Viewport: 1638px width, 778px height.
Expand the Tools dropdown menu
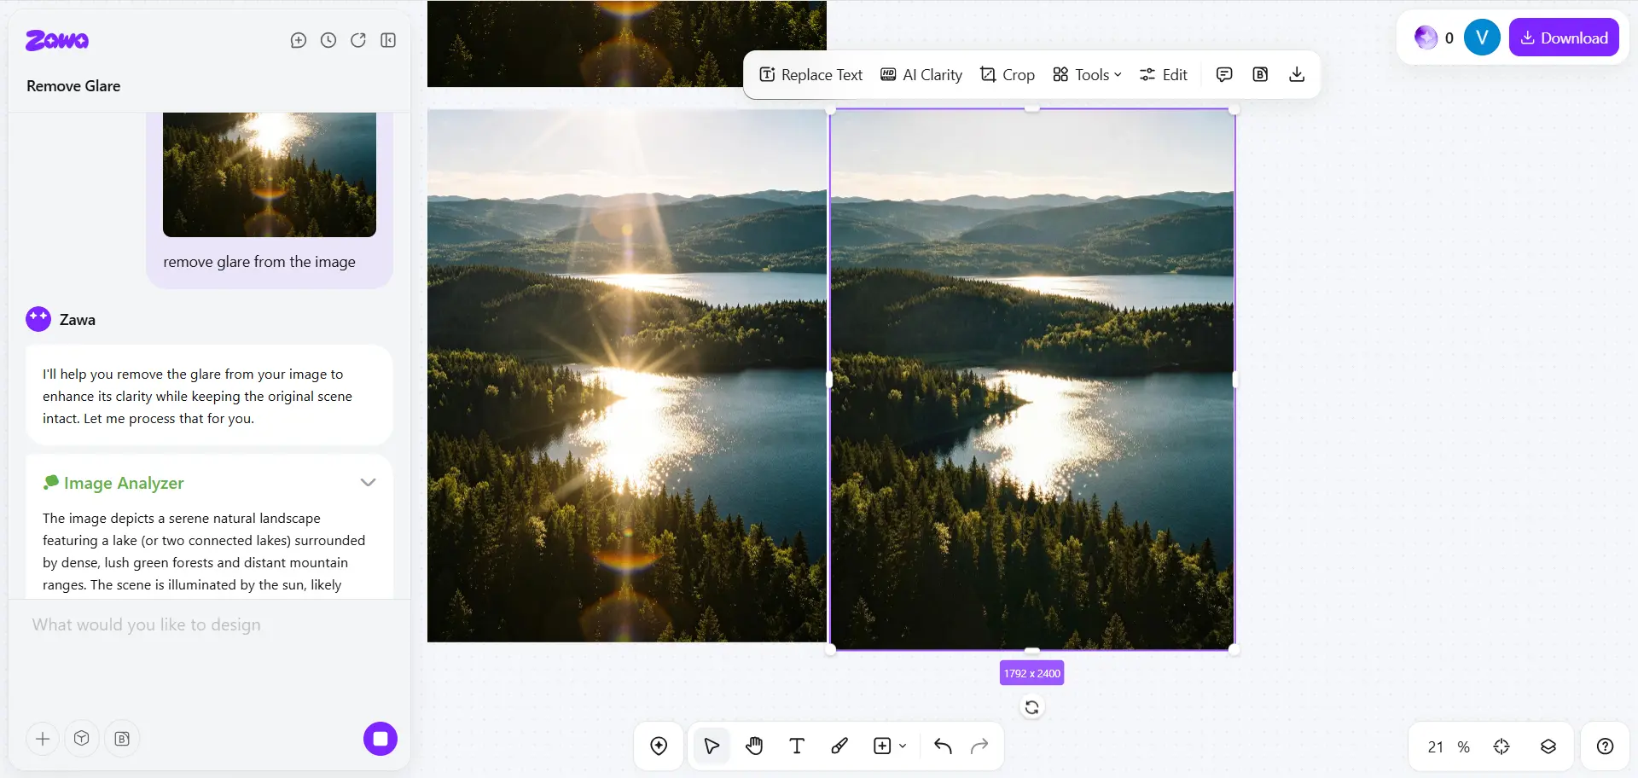click(1087, 75)
